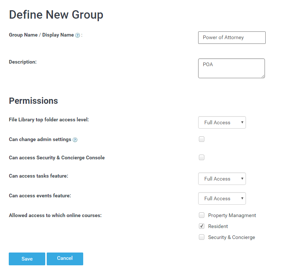Click the Define New Group heading
This screenshot has width=285, height=277.
(x=56, y=15)
